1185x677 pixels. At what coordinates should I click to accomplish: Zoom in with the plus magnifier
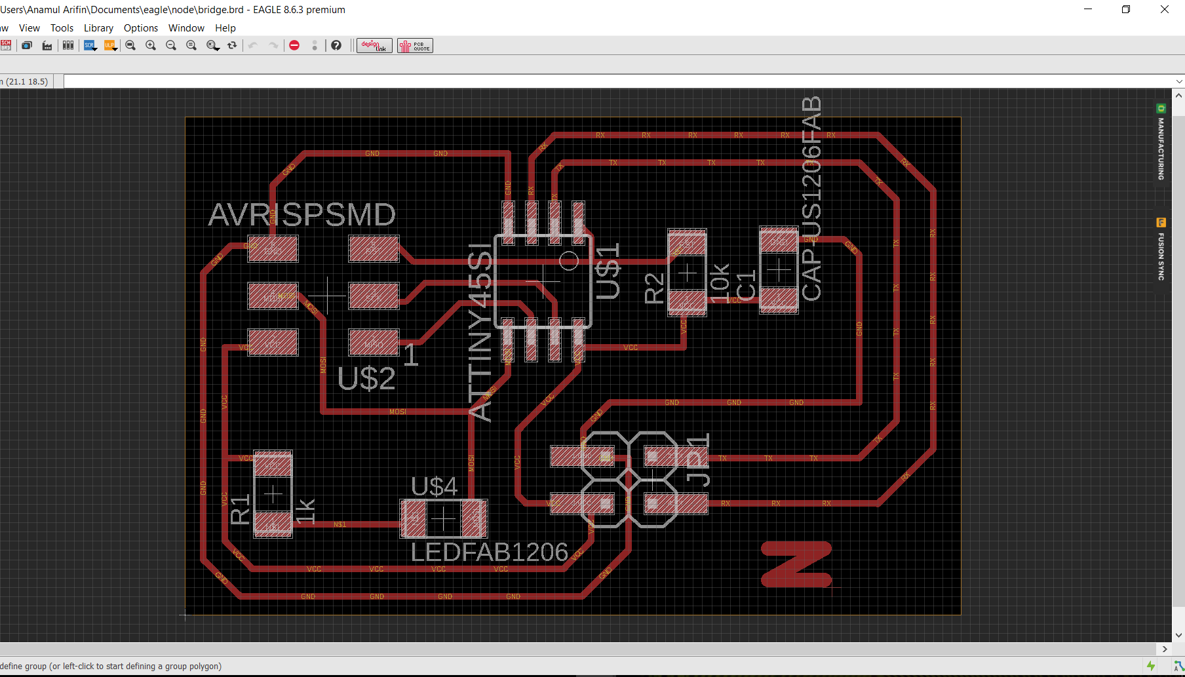pos(151,45)
